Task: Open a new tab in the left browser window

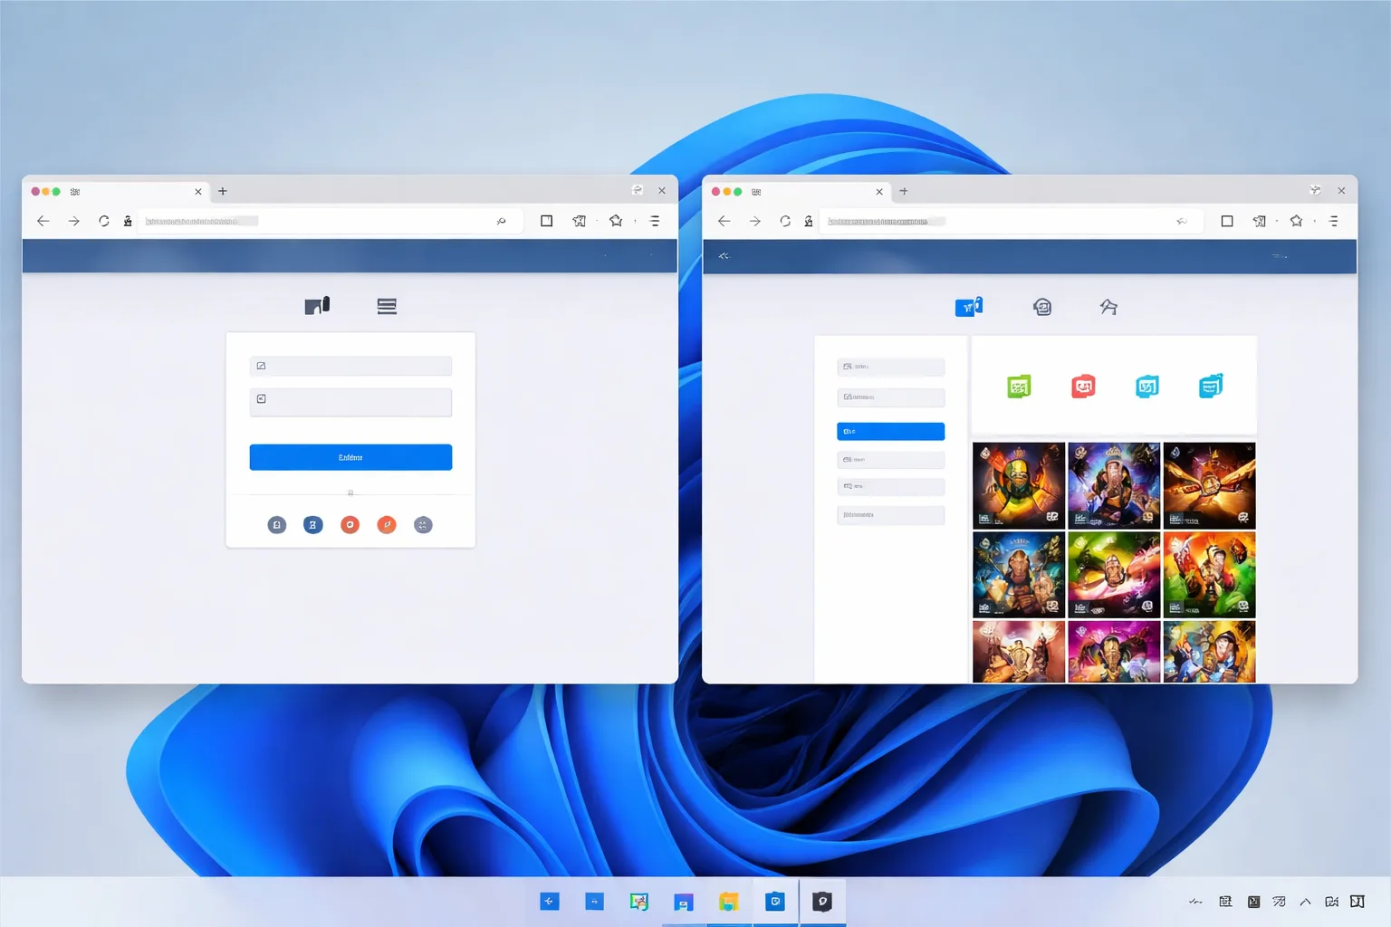Action: 223,191
